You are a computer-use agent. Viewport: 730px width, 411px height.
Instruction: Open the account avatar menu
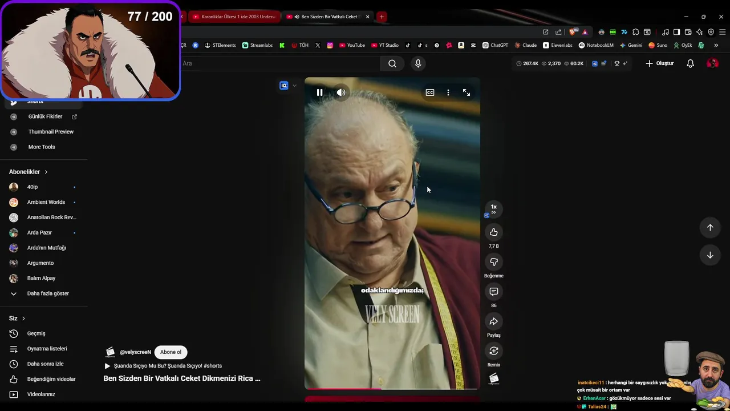click(712, 63)
